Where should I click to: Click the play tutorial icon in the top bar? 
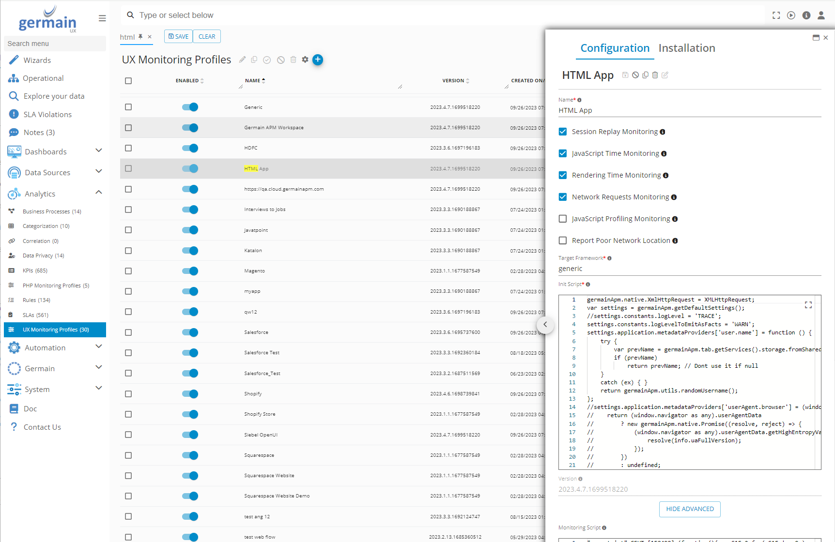click(x=791, y=15)
